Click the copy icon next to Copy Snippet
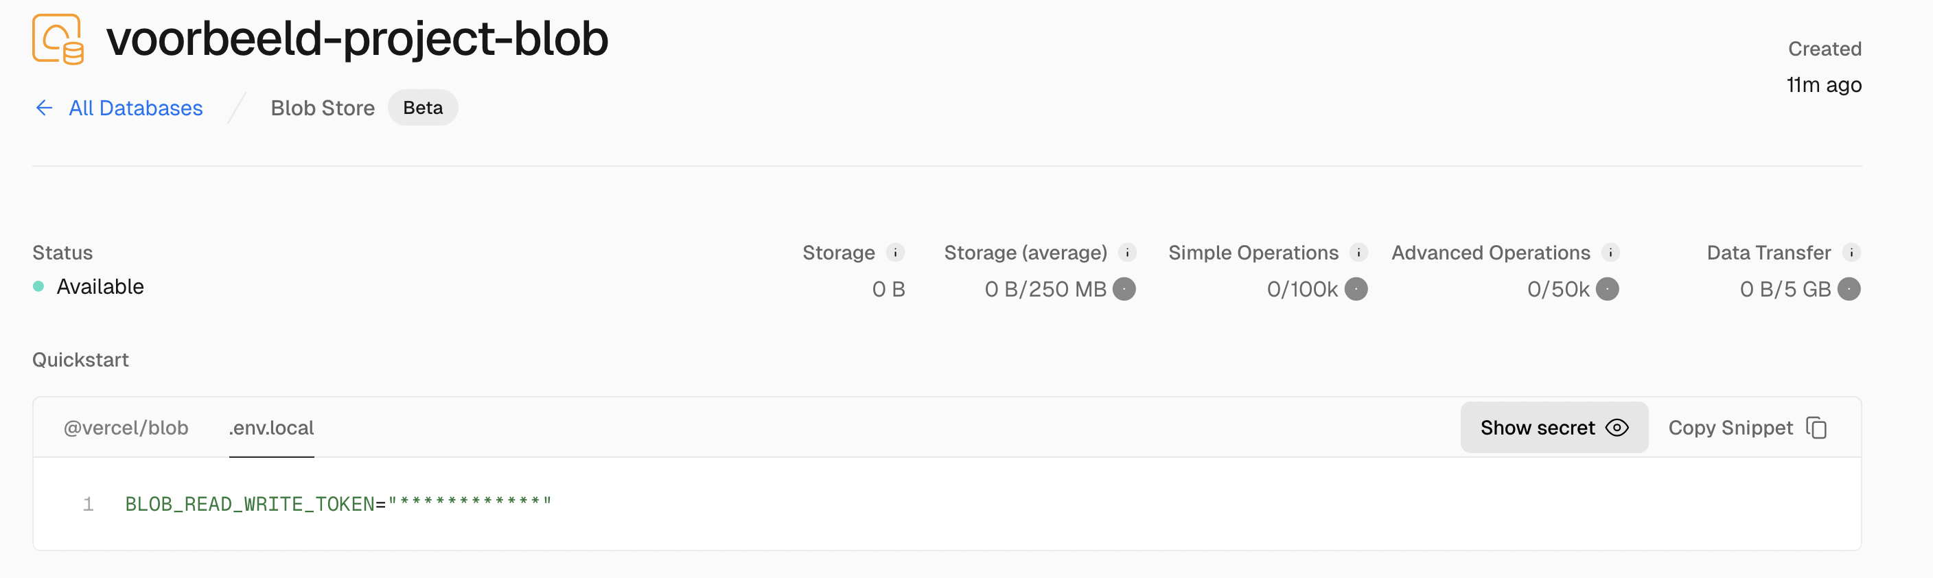 [1816, 428]
